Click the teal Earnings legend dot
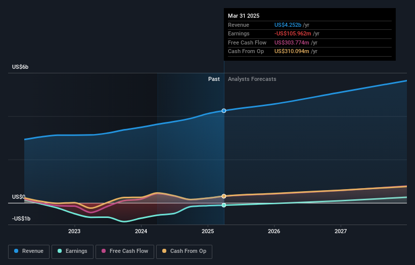This screenshot has width=415, height=265. [60, 251]
